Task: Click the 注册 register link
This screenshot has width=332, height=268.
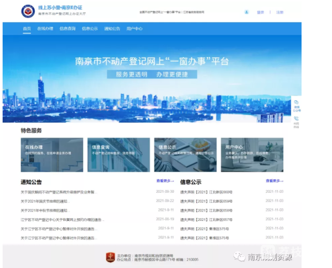Action: coord(279,12)
